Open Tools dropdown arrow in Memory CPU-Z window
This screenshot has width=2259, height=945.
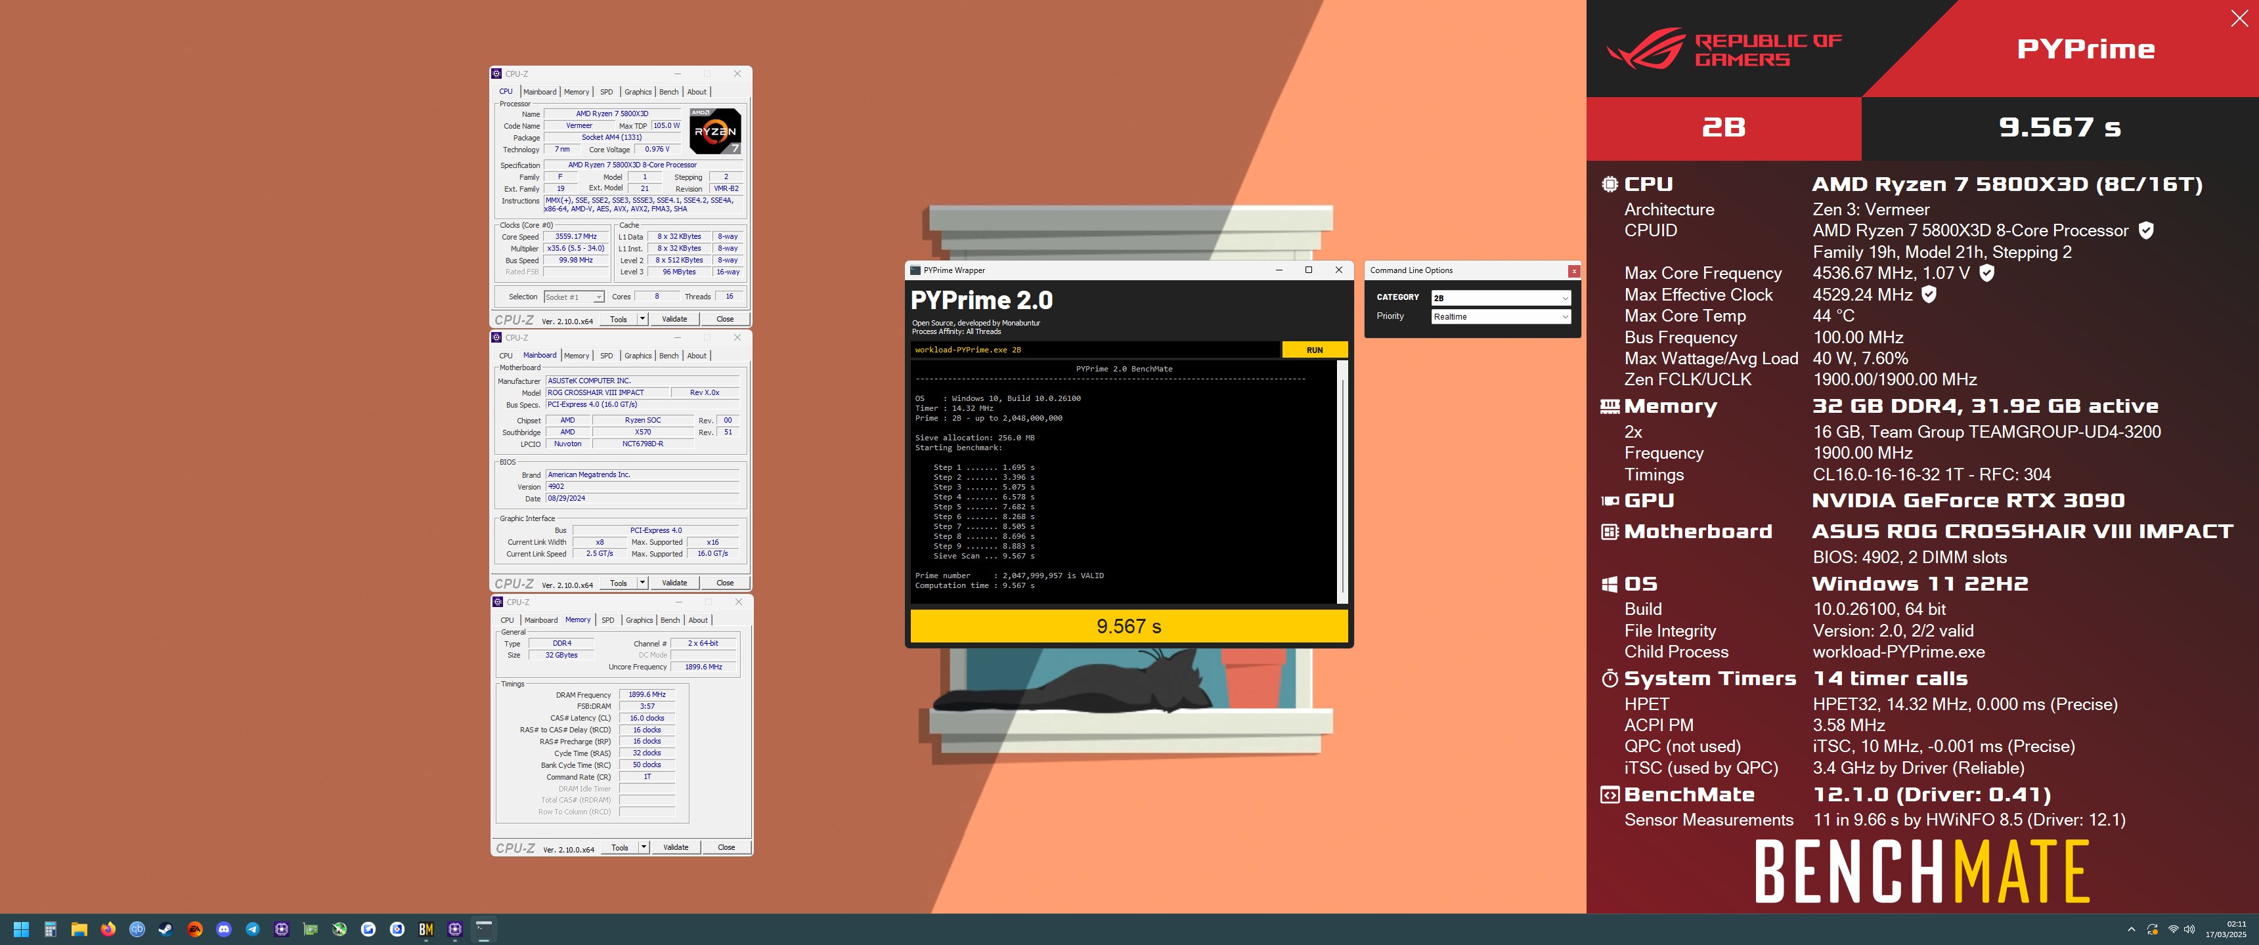(x=644, y=848)
